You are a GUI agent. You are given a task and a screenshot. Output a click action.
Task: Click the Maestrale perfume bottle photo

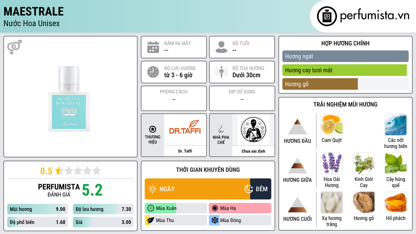(69, 99)
